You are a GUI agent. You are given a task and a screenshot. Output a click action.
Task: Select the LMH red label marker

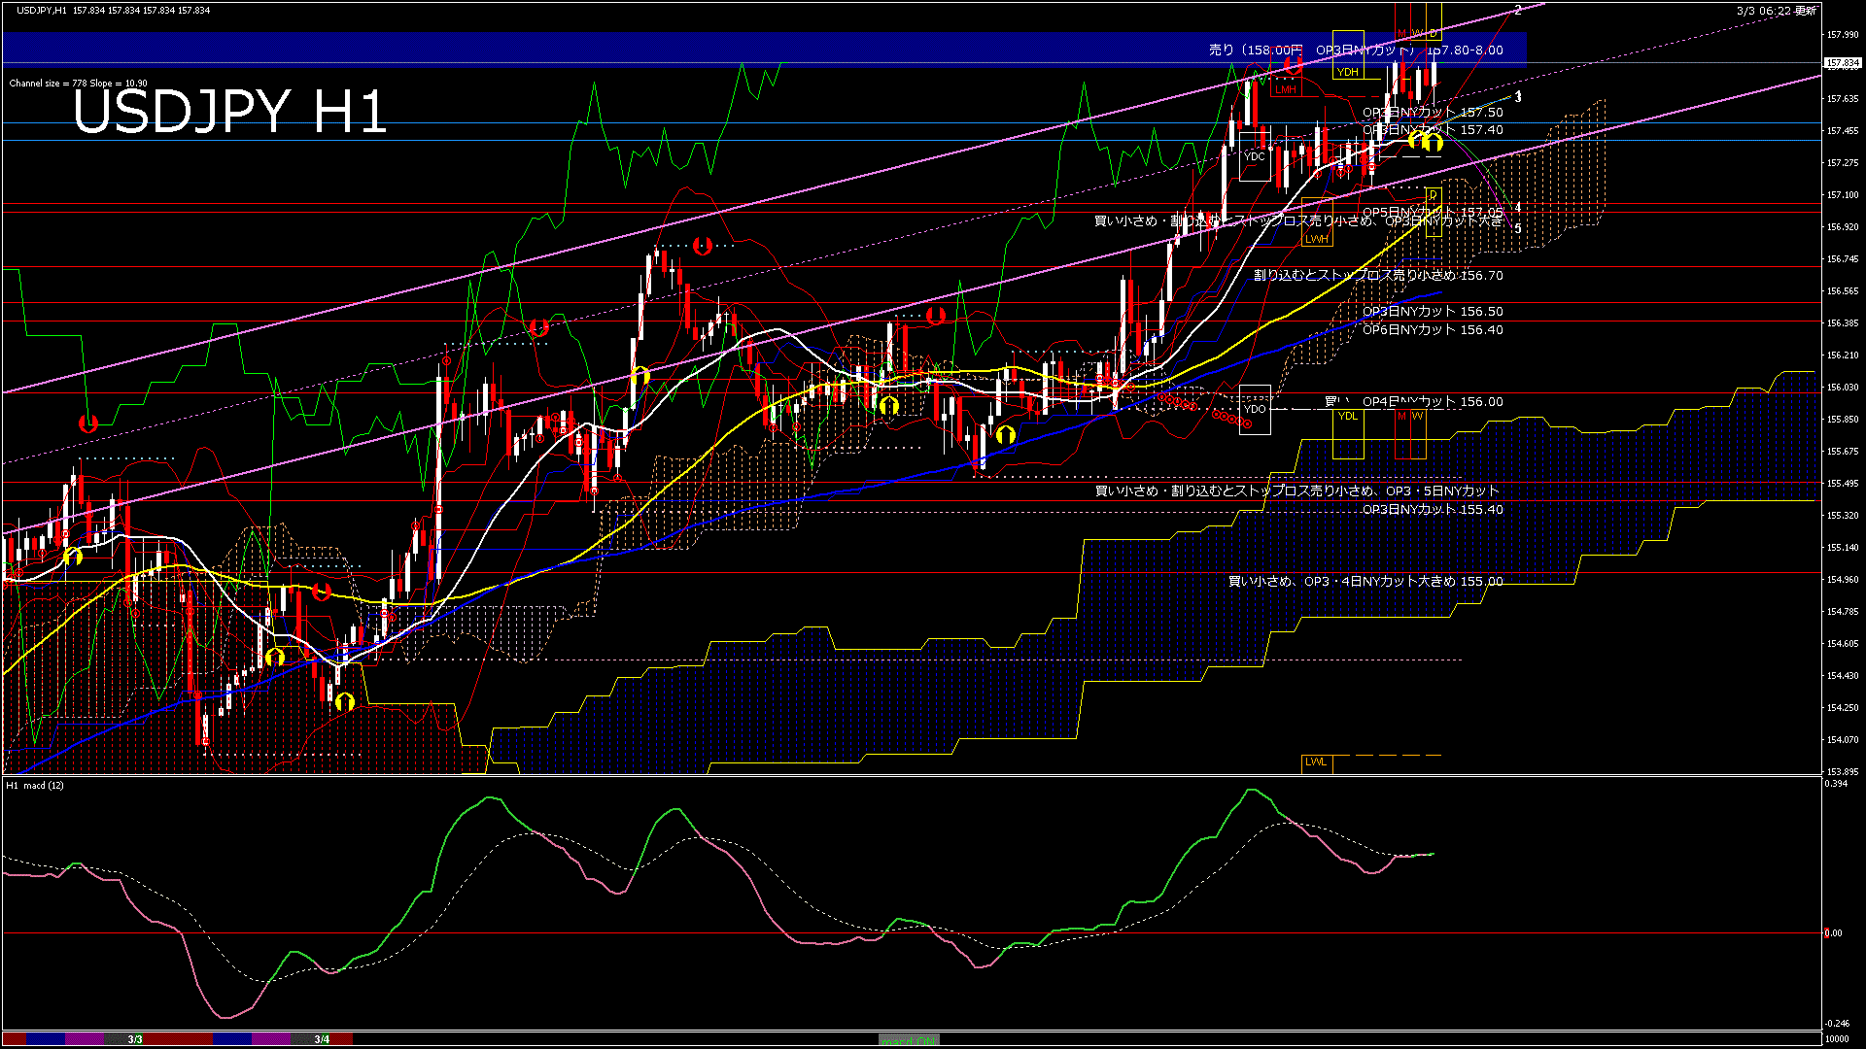[1286, 89]
